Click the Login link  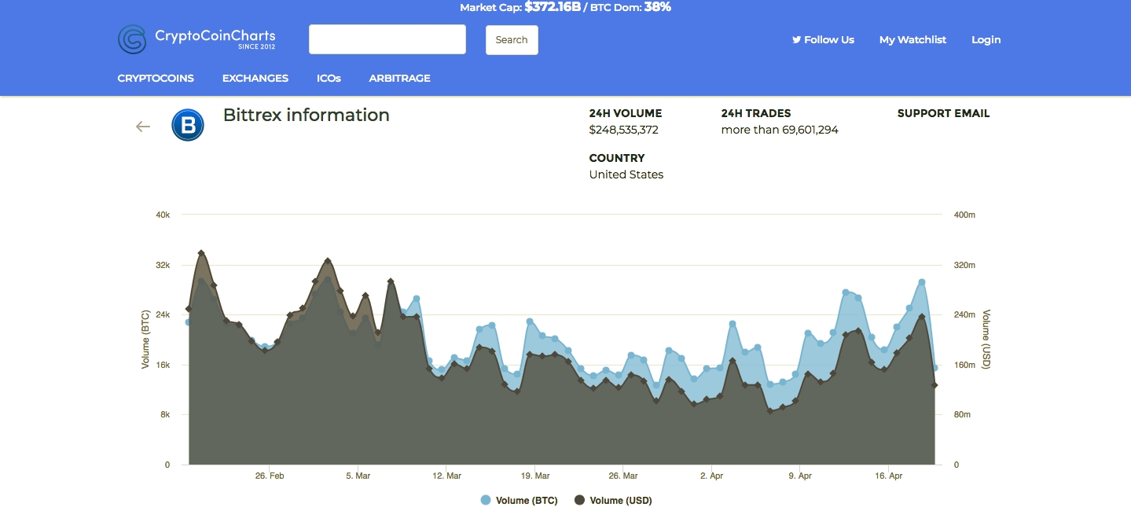click(986, 39)
